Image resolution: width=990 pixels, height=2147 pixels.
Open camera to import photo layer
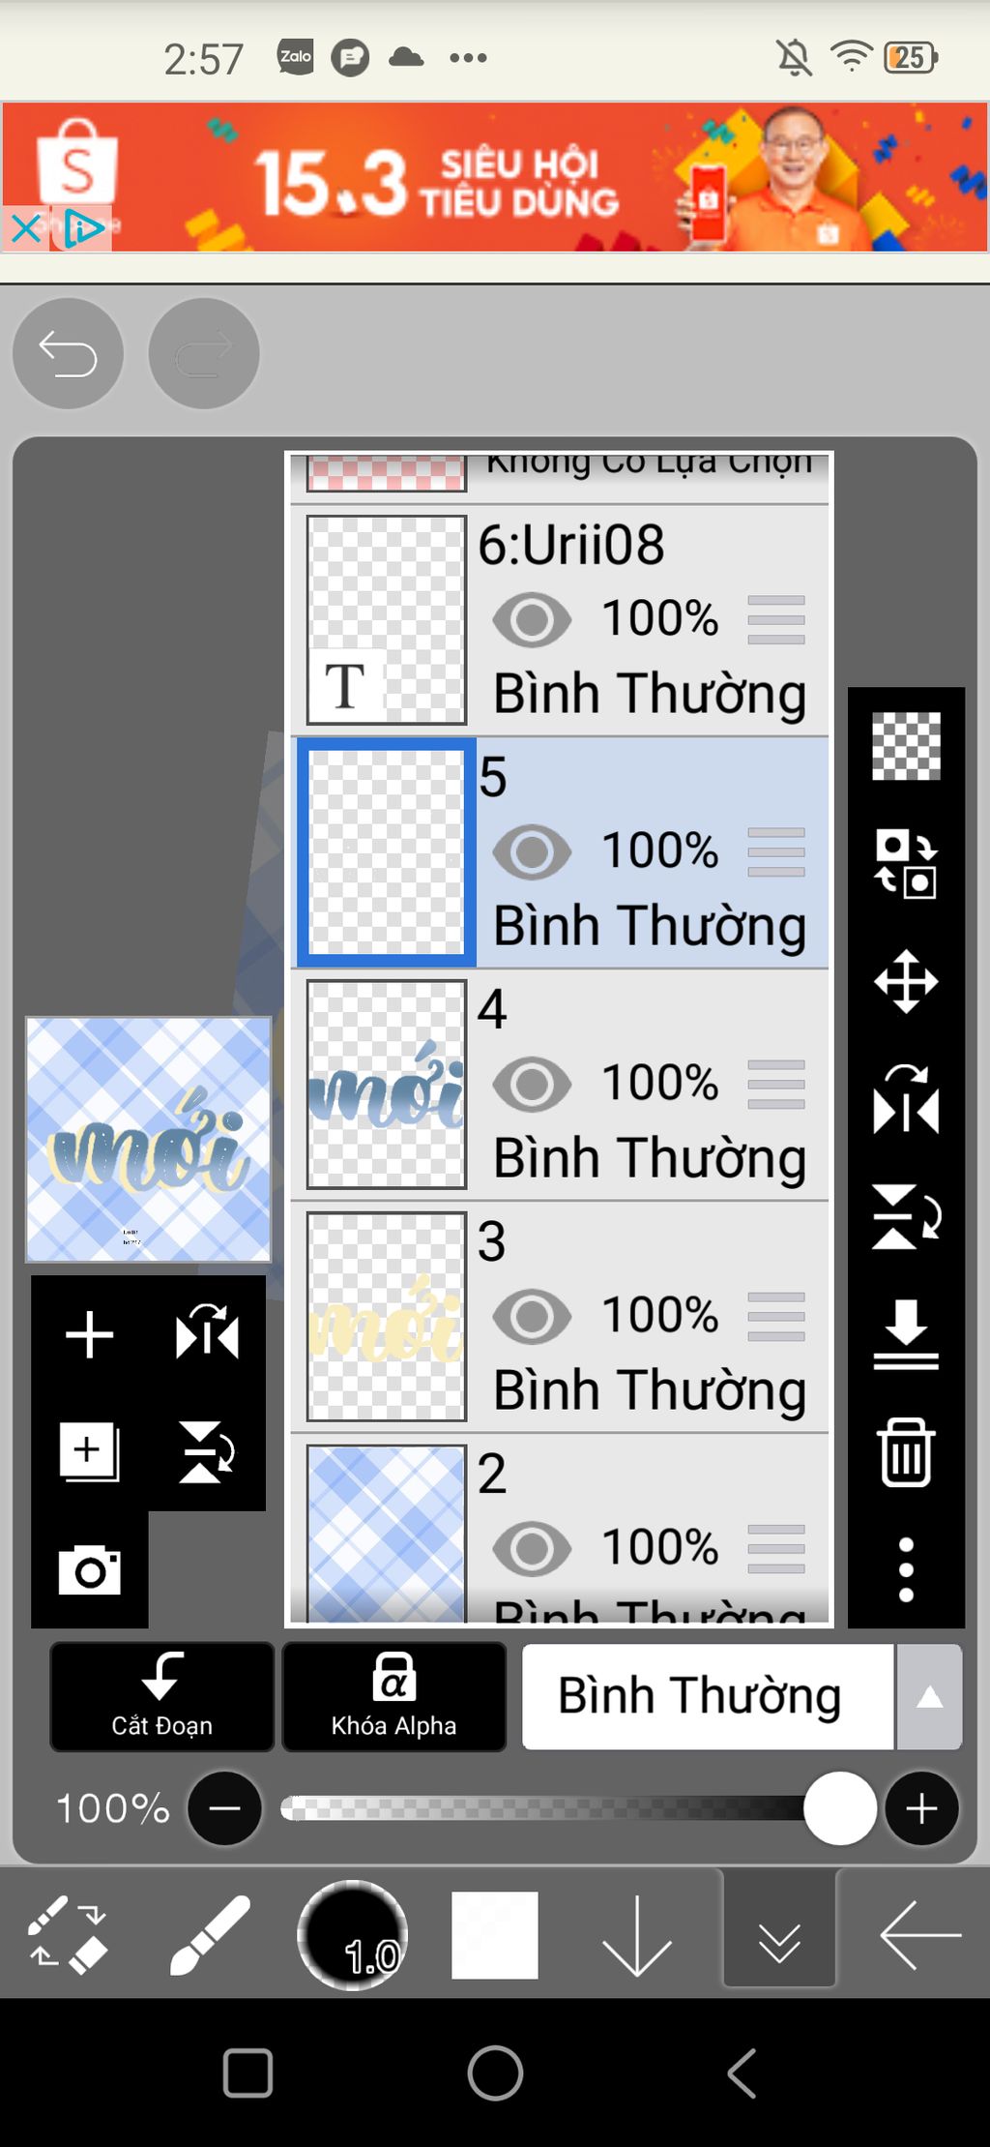(89, 1569)
